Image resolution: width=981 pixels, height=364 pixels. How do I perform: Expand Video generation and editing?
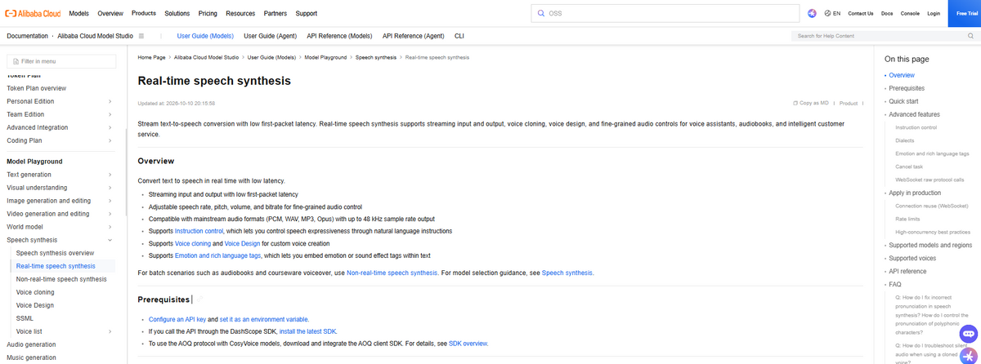point(110,214)
